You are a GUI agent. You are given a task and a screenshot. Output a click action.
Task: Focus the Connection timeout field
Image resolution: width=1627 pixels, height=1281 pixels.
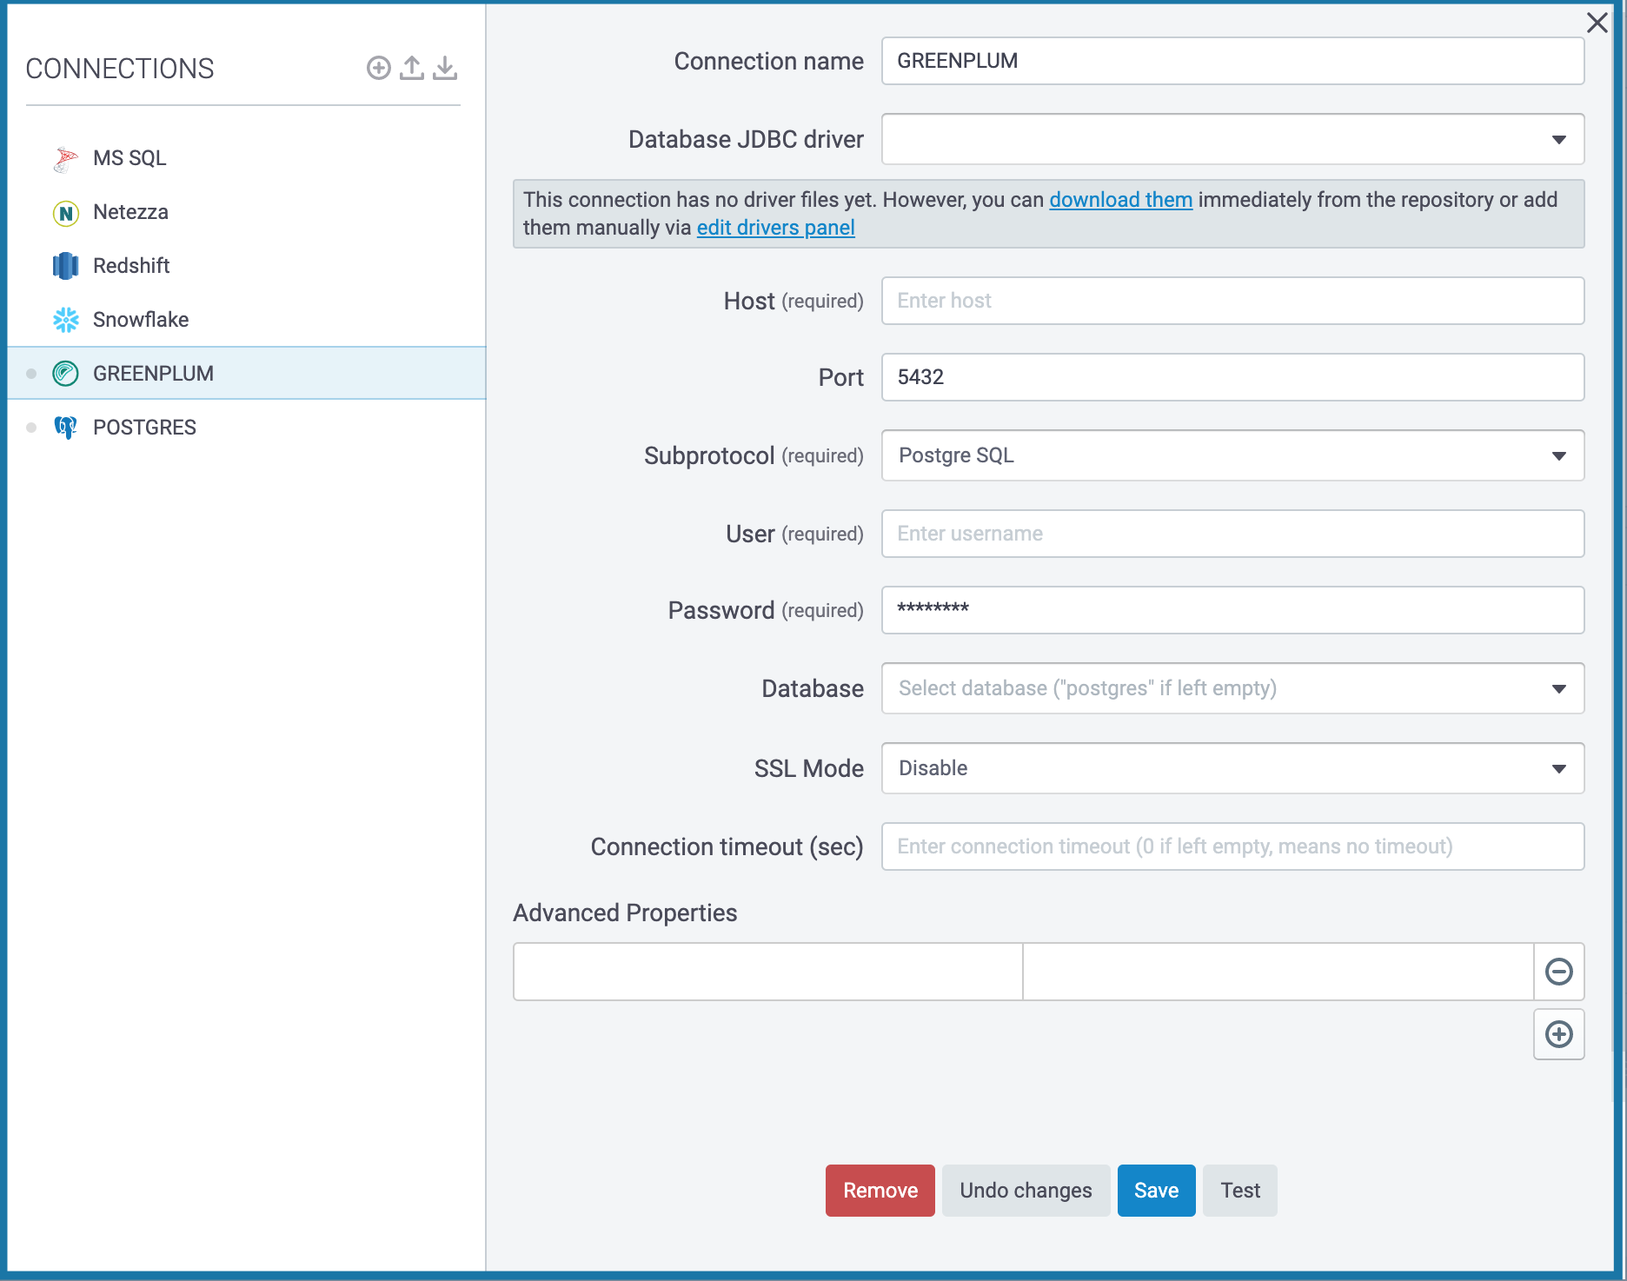click(1232, 846)
